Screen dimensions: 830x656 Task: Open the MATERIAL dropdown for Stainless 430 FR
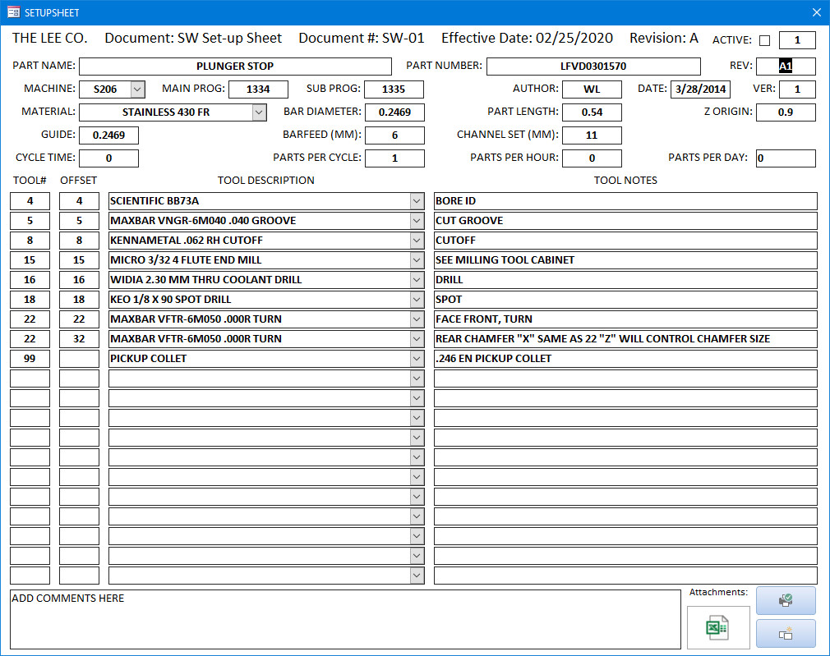coord(259,112)
